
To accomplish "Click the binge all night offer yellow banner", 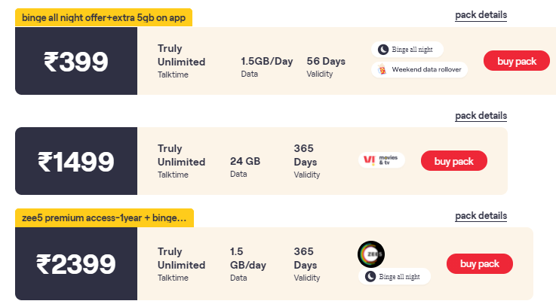I will click(x=103, y=17).
